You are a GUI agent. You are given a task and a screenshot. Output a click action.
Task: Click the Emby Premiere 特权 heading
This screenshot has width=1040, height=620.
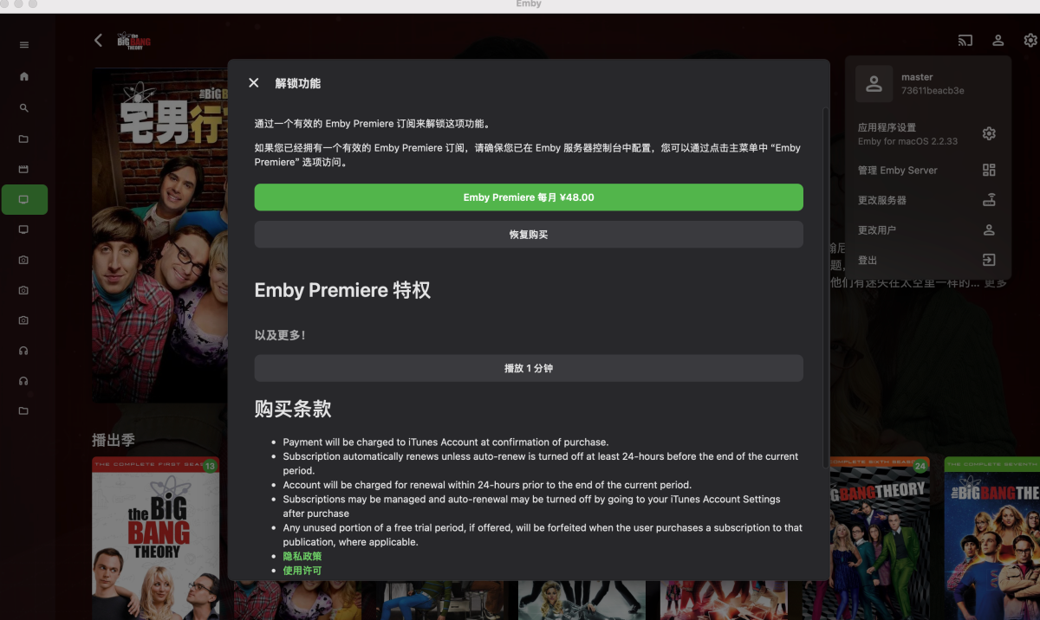point(342,290)
